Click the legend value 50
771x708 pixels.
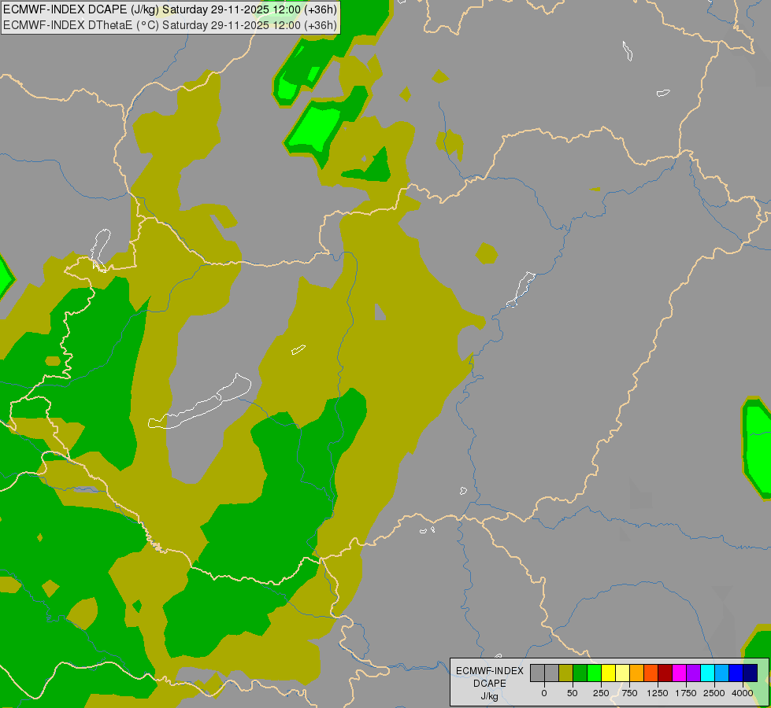pyautogui.click(x=573, y=693)
